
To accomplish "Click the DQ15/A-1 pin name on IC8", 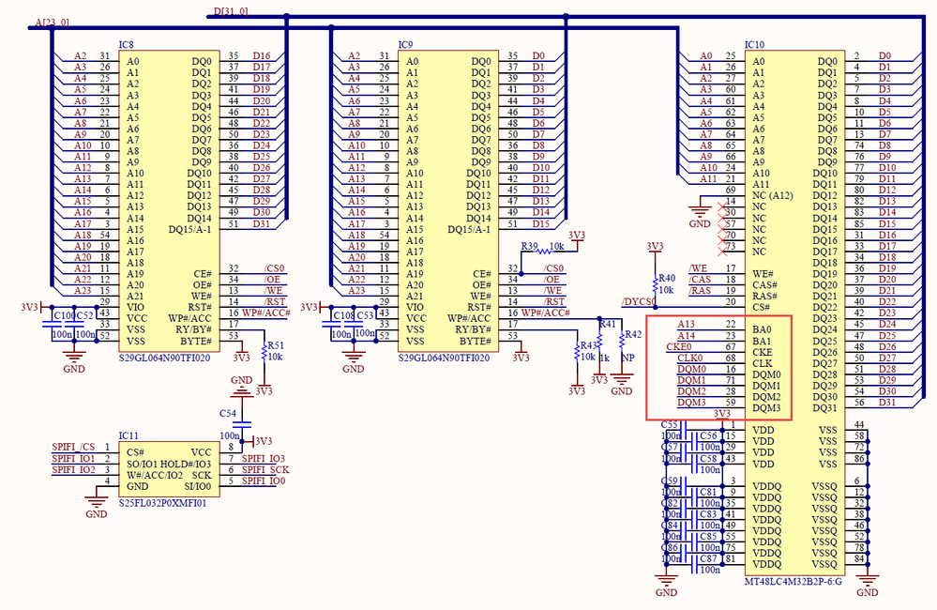I will point(189,230).
